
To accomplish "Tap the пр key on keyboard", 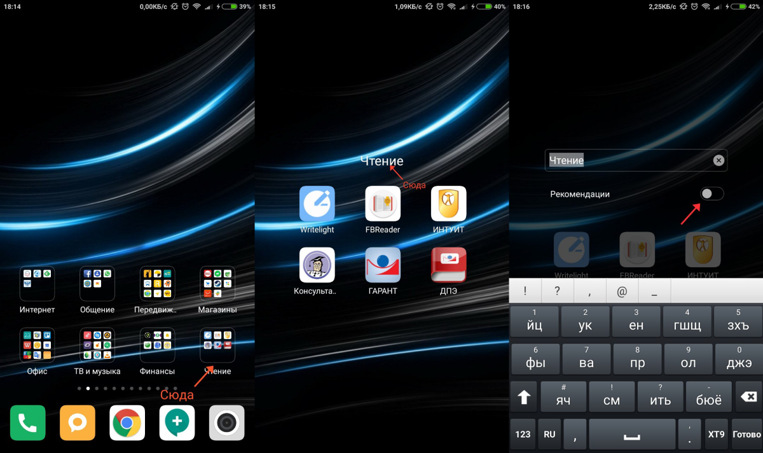I will tap(638, 359).
